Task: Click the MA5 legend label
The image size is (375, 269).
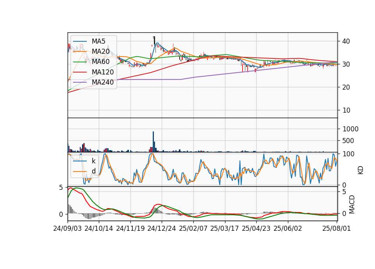Action: click(98, 41)
